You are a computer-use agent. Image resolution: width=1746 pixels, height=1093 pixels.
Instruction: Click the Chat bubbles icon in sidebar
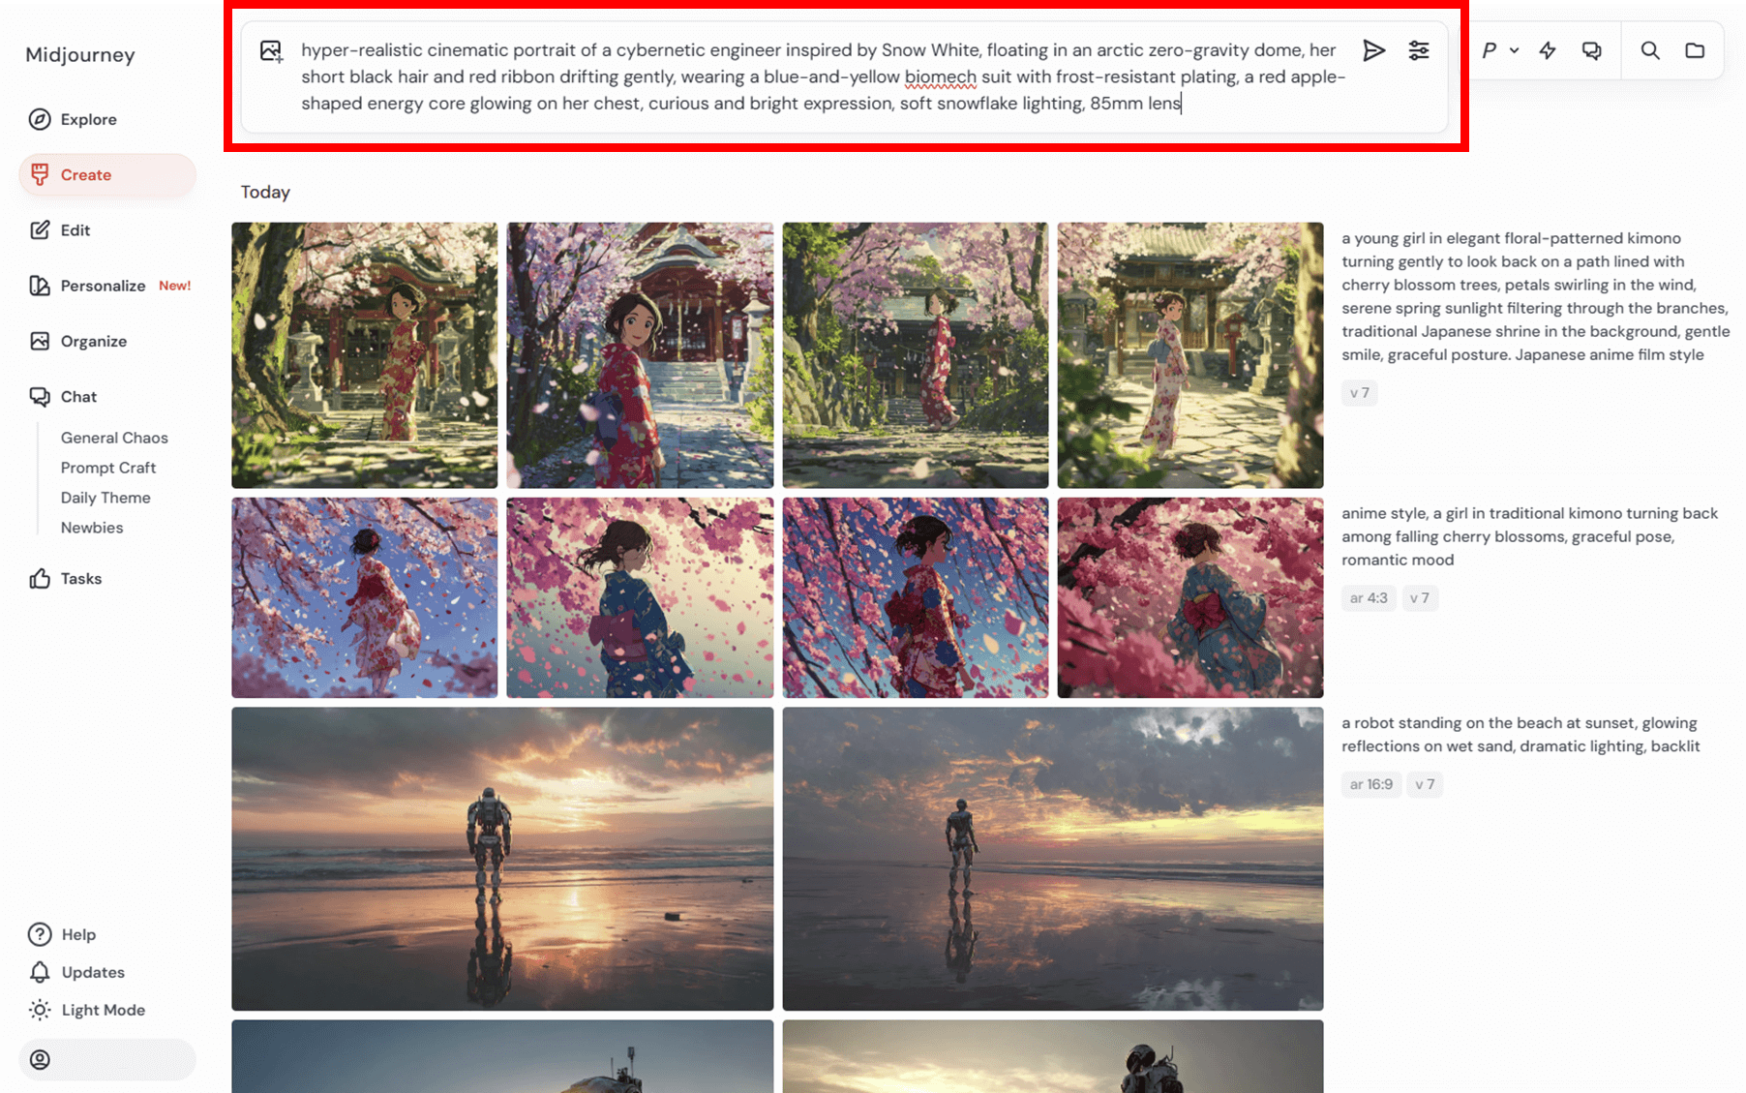40,396
